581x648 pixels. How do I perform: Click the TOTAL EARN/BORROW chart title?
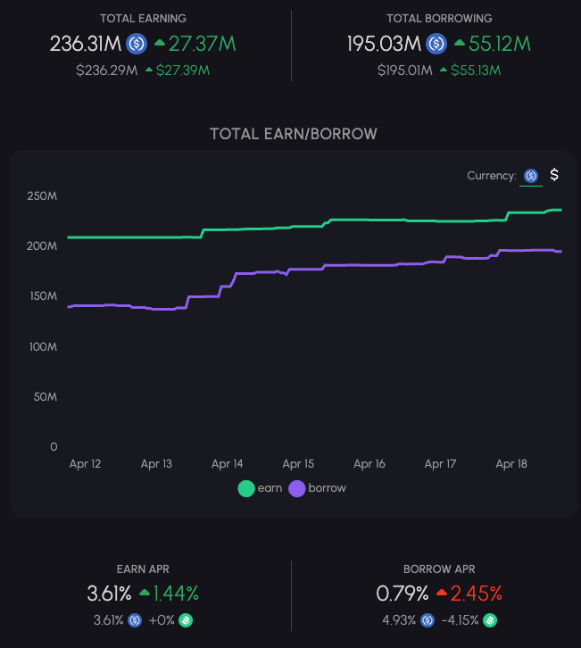click(294, 134)
